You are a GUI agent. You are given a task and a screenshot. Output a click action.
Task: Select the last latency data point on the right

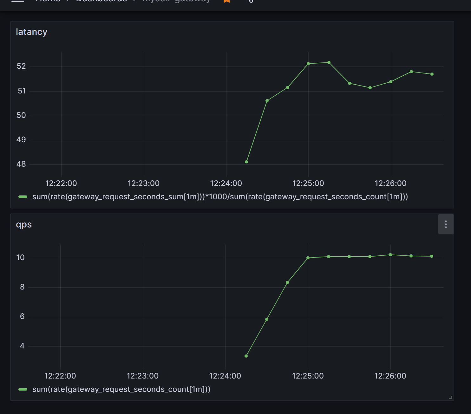tap(432, 74)
